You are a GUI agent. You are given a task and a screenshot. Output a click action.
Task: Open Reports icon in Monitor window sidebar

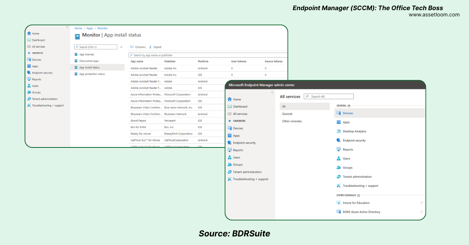29,79
